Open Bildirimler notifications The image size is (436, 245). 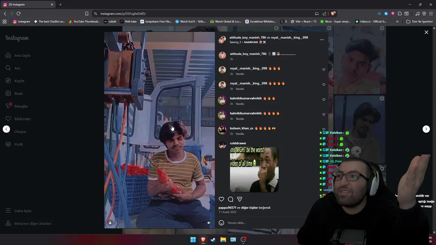coord(18,119)
